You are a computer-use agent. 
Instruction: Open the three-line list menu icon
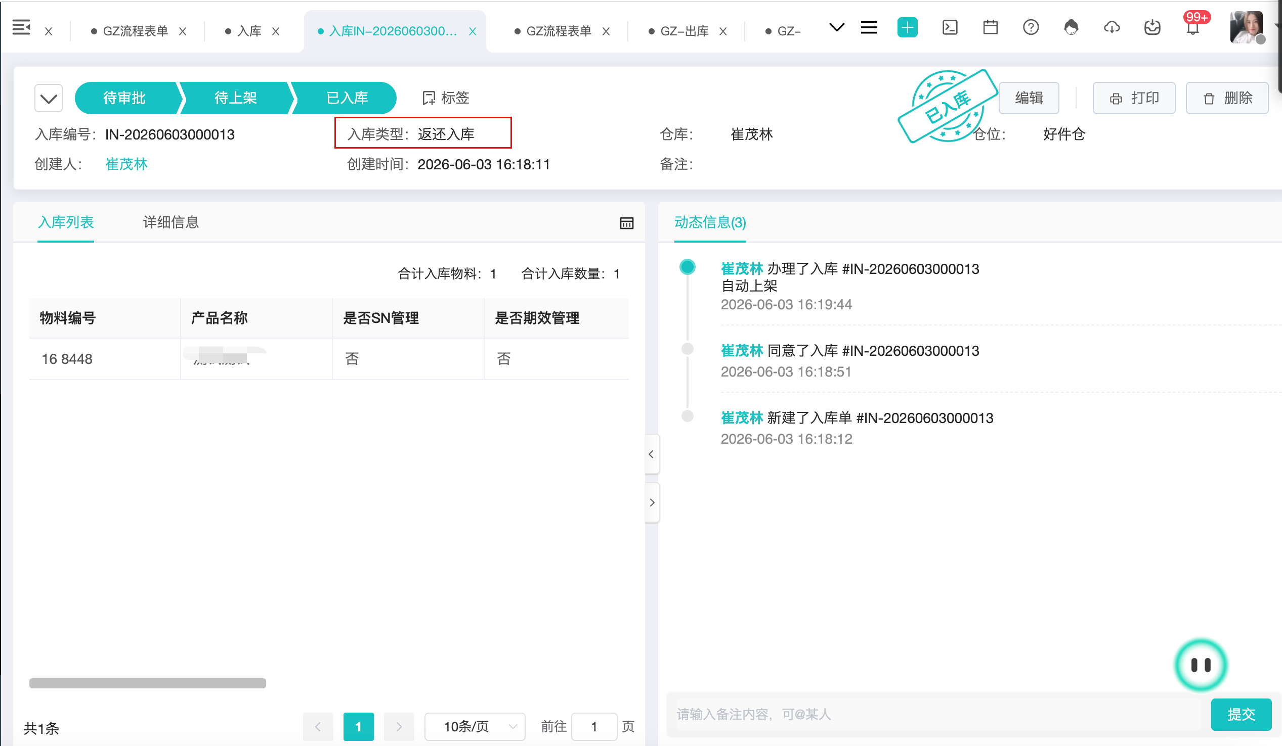click(x=869, y=27)
